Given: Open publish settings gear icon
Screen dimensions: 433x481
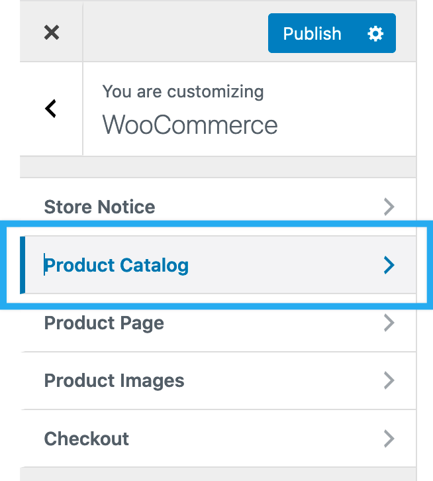Looking at the screenshot, I should [375, 34].
